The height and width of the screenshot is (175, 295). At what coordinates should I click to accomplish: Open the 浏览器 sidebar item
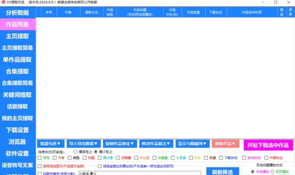pyautogui.click(x=18, y=142)
